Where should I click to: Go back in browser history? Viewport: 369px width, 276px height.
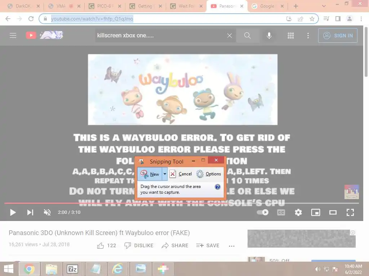8,19
